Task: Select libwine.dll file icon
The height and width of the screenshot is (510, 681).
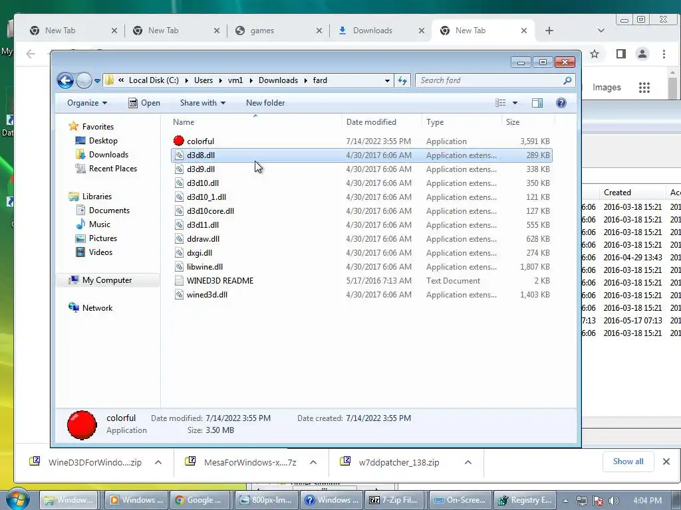Action: click(179, 267)
